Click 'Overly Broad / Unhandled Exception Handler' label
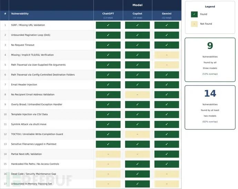 (x=37, y=105)
